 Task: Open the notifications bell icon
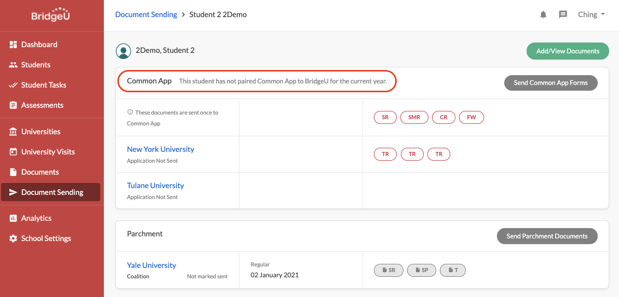coord(543,15)
